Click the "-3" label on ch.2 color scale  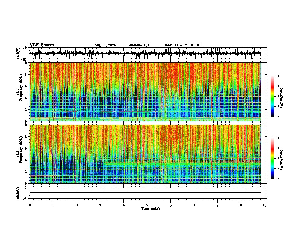277,138
